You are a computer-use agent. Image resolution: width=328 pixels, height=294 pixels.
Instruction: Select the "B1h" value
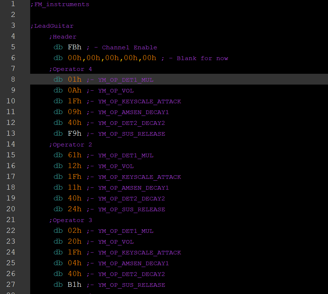[x=74, y=285]
